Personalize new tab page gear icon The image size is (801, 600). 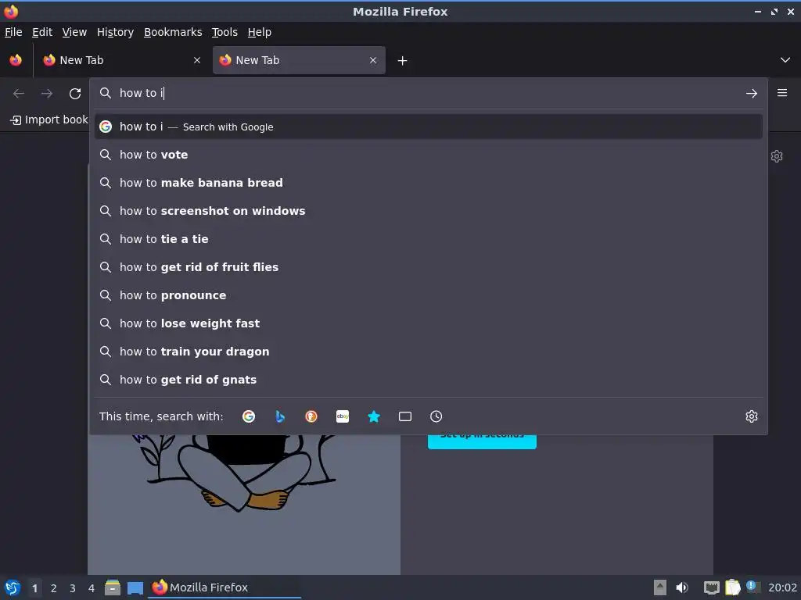[x=777, y=156]
